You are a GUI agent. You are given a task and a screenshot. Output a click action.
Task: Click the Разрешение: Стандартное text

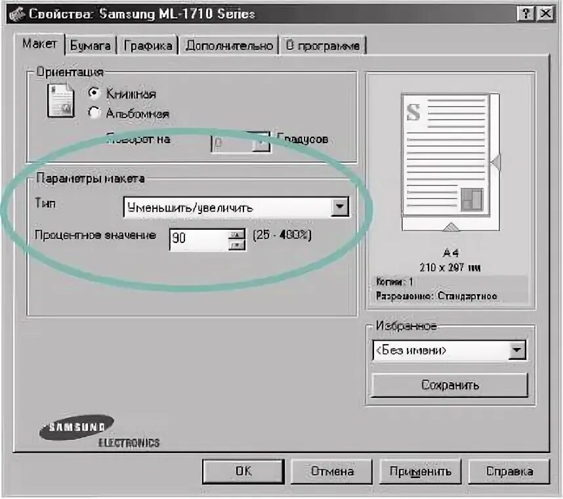pyautogui.click(x=436, y=296)
